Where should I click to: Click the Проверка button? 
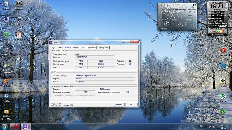pyautogui.click(x=118, y=105)
